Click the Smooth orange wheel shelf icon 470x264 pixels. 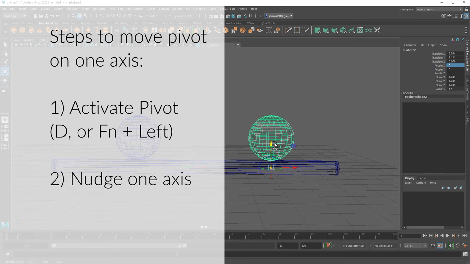(243, 30)
